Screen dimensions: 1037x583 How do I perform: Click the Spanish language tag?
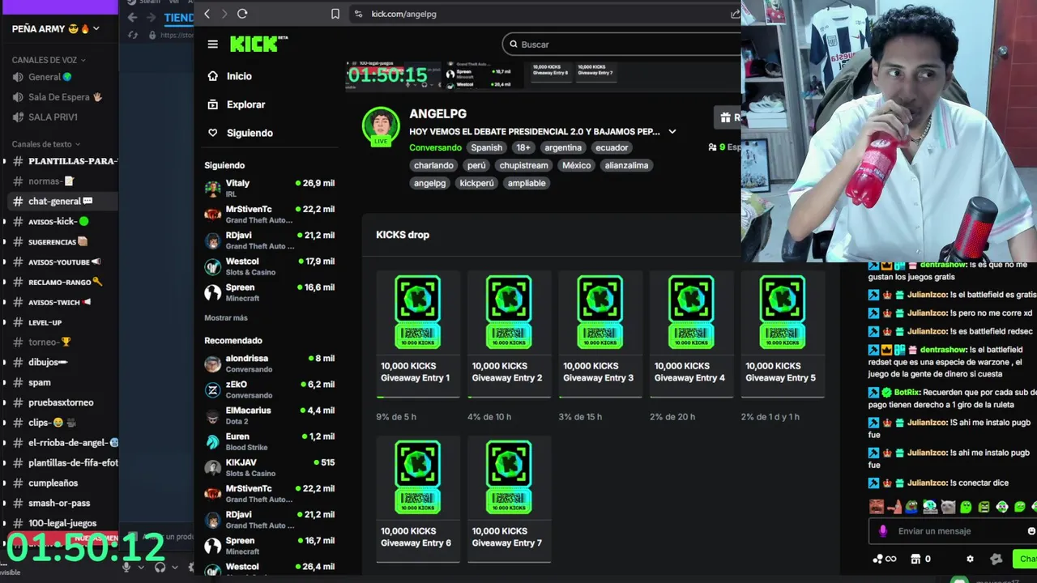(487, 147)
